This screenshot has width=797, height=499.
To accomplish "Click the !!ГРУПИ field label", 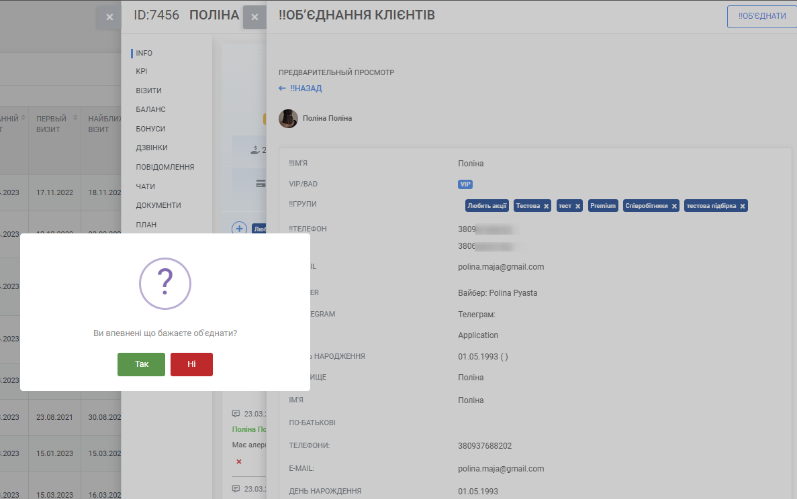I will (x=302, y=204).
